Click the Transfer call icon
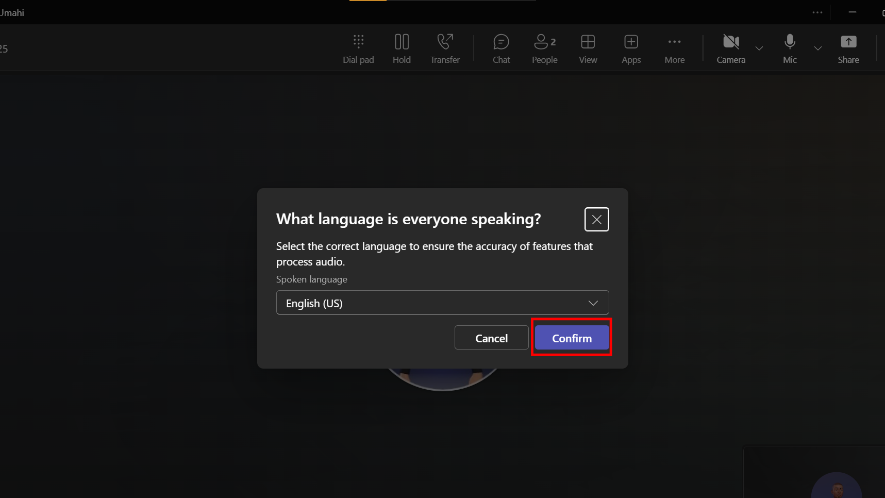This screenshot has width=885, height=498. (445, 48)
